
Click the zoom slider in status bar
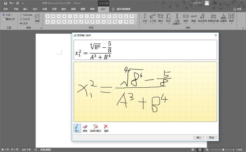(222, 150)
